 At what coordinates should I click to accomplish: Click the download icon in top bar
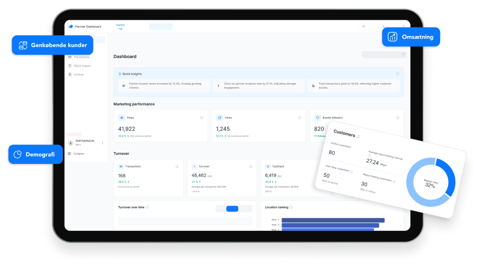(x=383, y=26)
